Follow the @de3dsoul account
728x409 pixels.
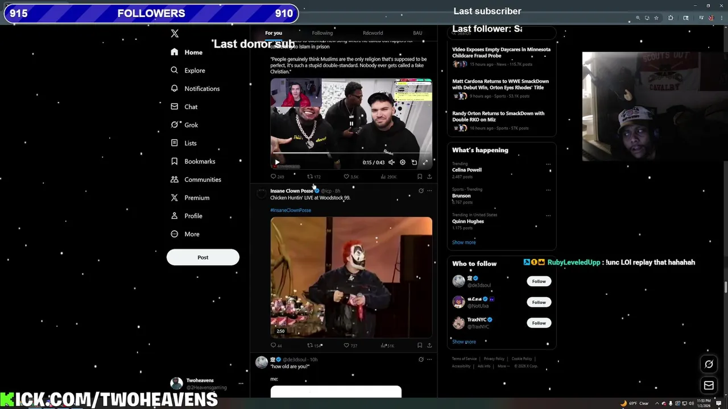[x=539, y=281]
